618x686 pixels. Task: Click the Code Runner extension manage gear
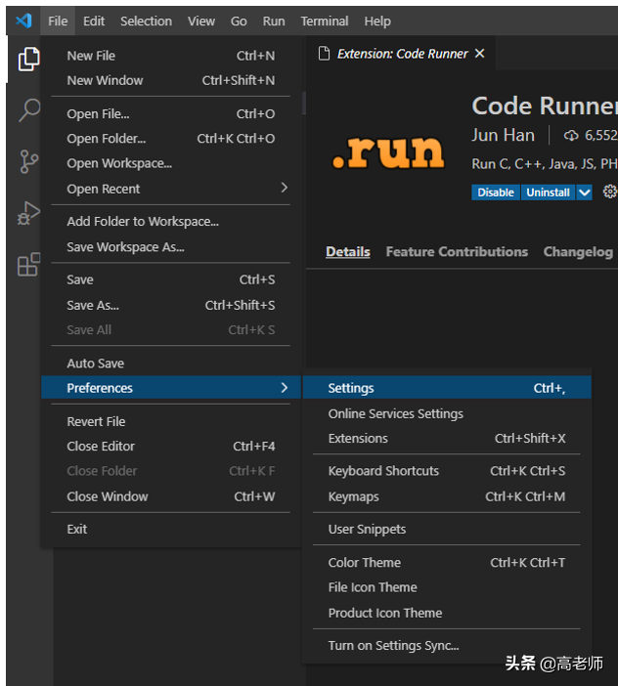tap(609, 192)
